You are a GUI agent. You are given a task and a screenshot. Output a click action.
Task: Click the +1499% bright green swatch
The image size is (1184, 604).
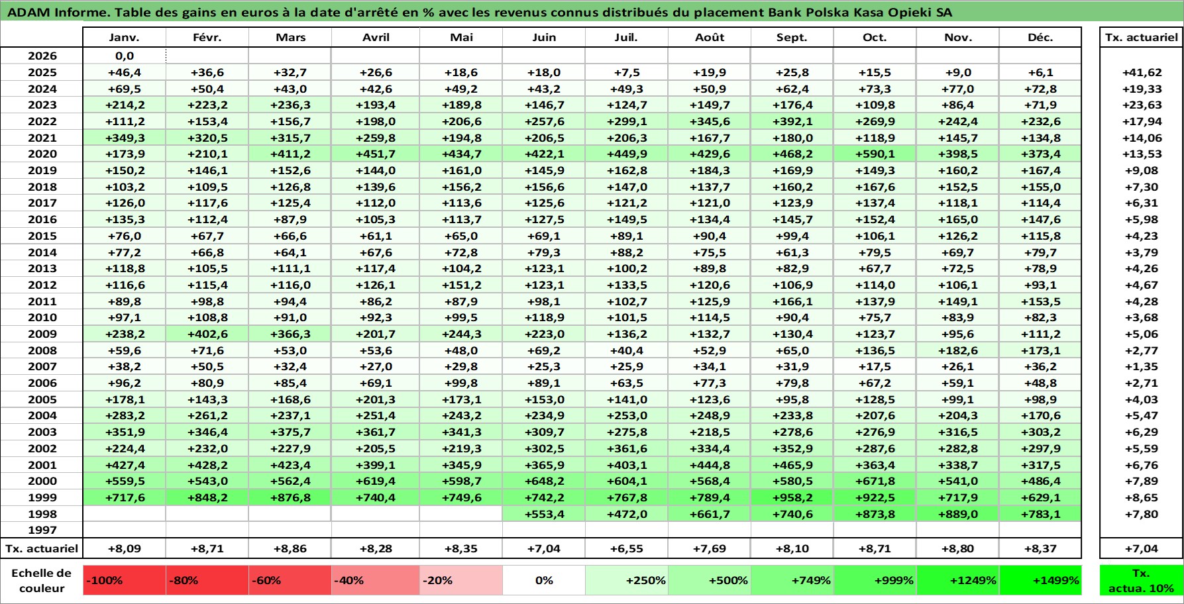tap(1040, 580)
